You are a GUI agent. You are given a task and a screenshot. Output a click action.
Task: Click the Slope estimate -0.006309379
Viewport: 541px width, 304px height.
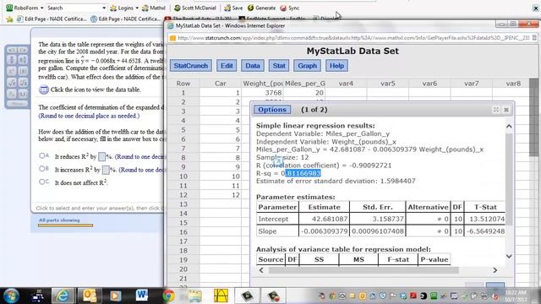(324, 231)
